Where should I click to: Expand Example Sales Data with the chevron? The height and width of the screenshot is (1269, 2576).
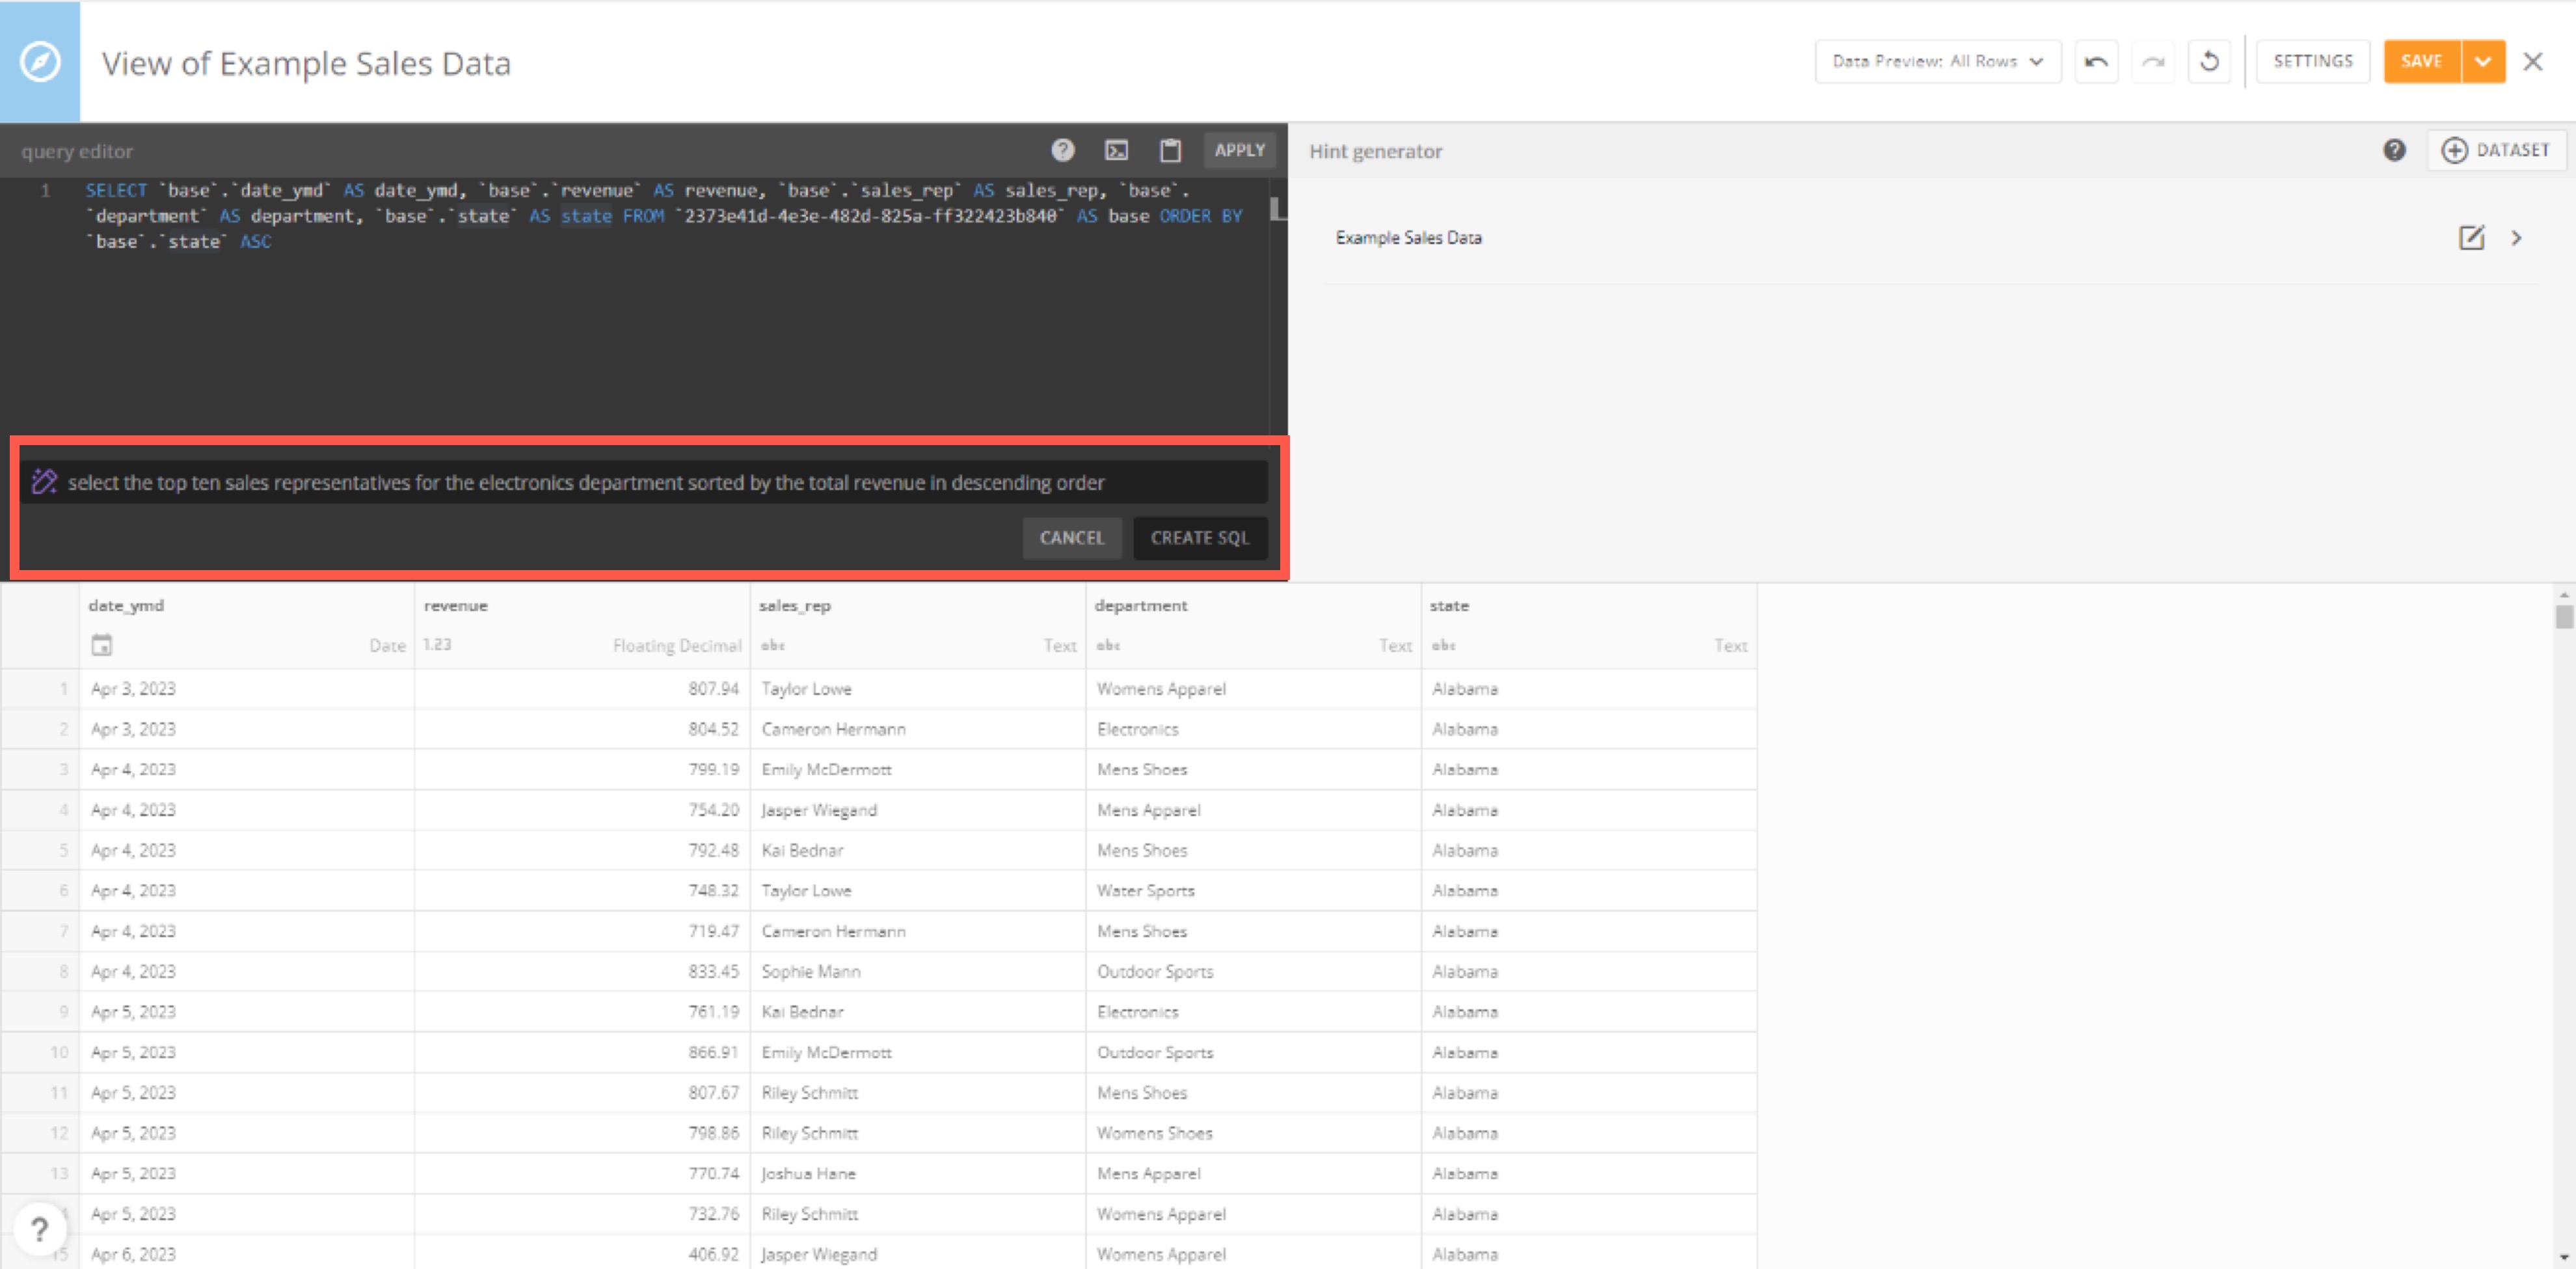[2517, 238]
